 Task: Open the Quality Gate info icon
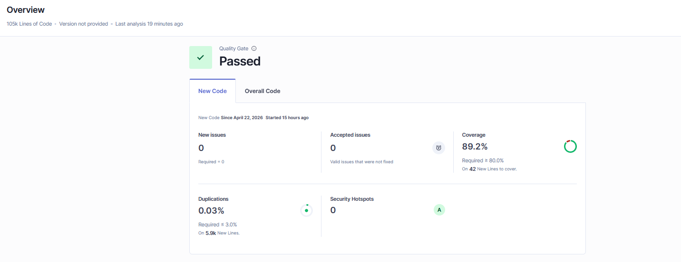click(x=254, y=48)
